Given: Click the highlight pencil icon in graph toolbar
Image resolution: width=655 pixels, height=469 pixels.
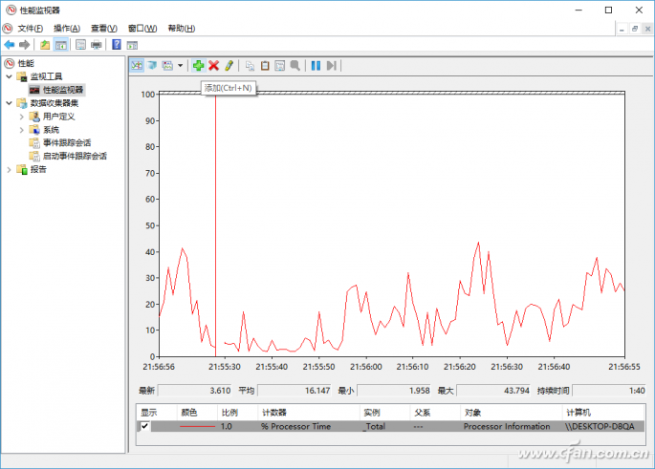Looking at the screenshot, I should click(x=229, y=65).
